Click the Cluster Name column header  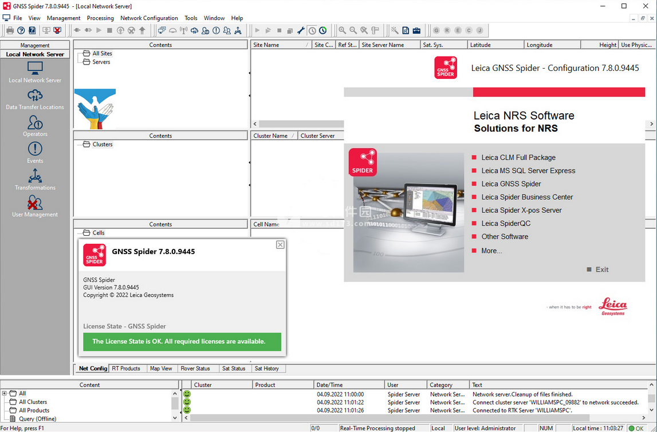pos(274,136)
